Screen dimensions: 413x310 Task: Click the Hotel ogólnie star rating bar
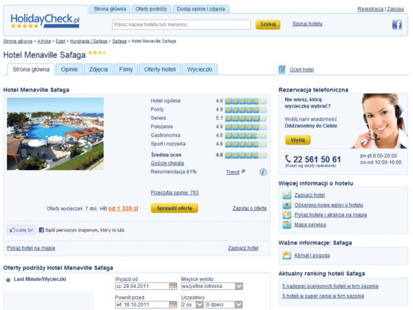tap(246, 101)
